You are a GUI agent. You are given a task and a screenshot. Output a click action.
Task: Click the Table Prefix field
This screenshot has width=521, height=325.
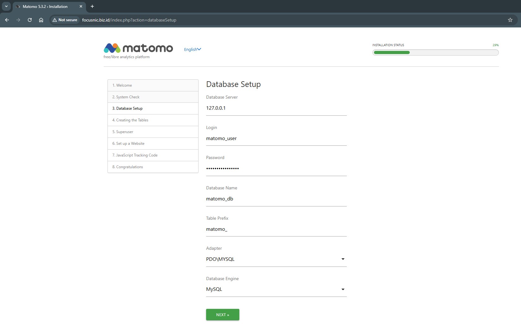pyautogui.click(x=276, y=229)
